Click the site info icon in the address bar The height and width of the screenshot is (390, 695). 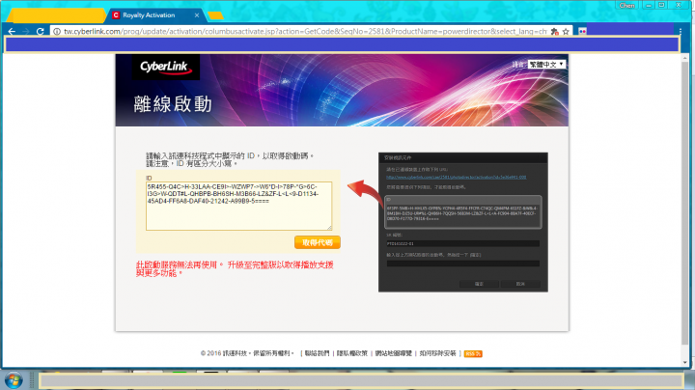tap(57, 32)
